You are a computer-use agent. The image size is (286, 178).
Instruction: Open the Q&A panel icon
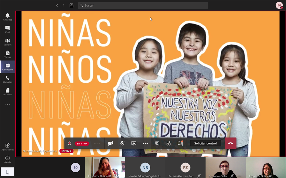pos(180,143)
